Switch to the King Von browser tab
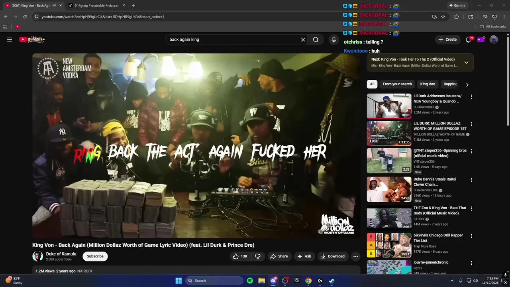510x287 pixels. point(31,6)
